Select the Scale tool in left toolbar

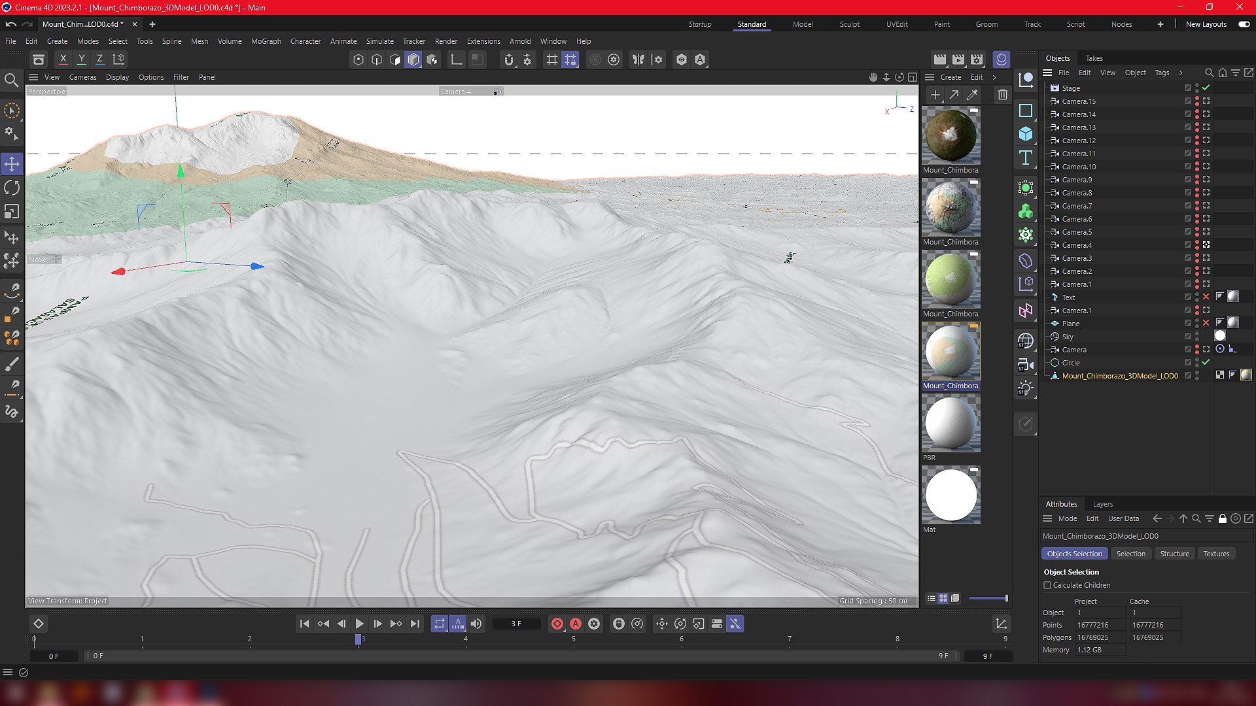(12, 212)
